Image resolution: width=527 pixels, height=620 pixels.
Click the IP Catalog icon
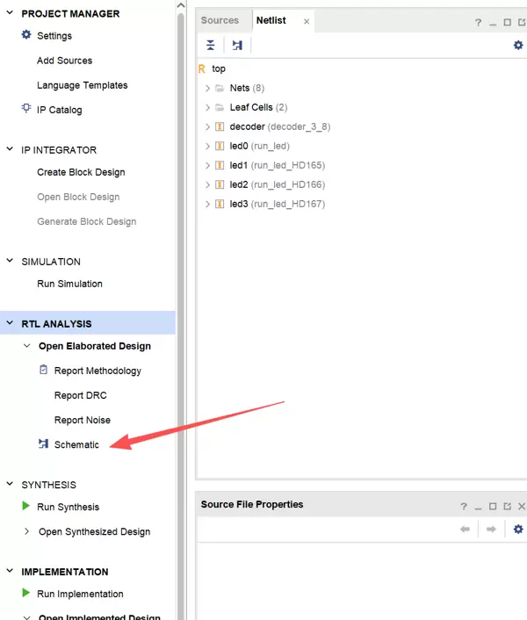click(x=26, y=110)
